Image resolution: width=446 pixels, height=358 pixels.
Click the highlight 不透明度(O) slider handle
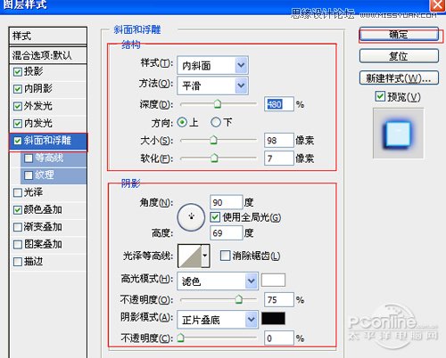239,299
